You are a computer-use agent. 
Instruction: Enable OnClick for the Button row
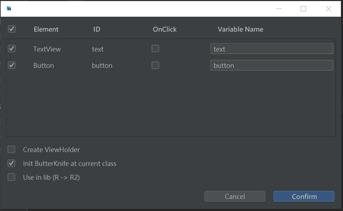coord(155,65)
